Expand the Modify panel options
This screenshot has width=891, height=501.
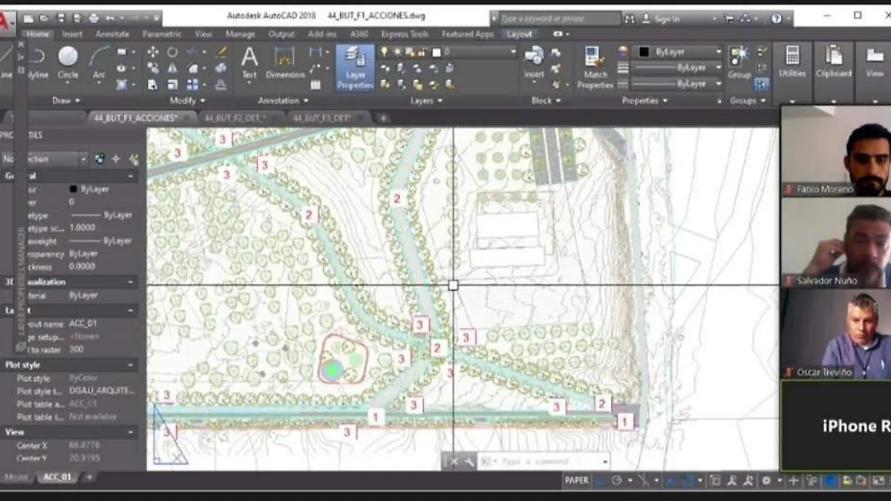coord(187,100)
